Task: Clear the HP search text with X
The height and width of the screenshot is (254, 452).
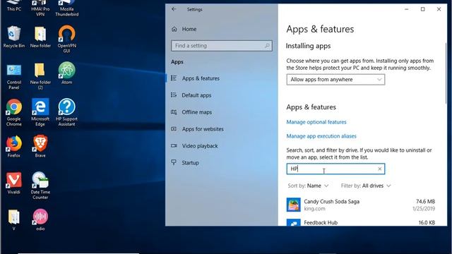Action: 380,169
